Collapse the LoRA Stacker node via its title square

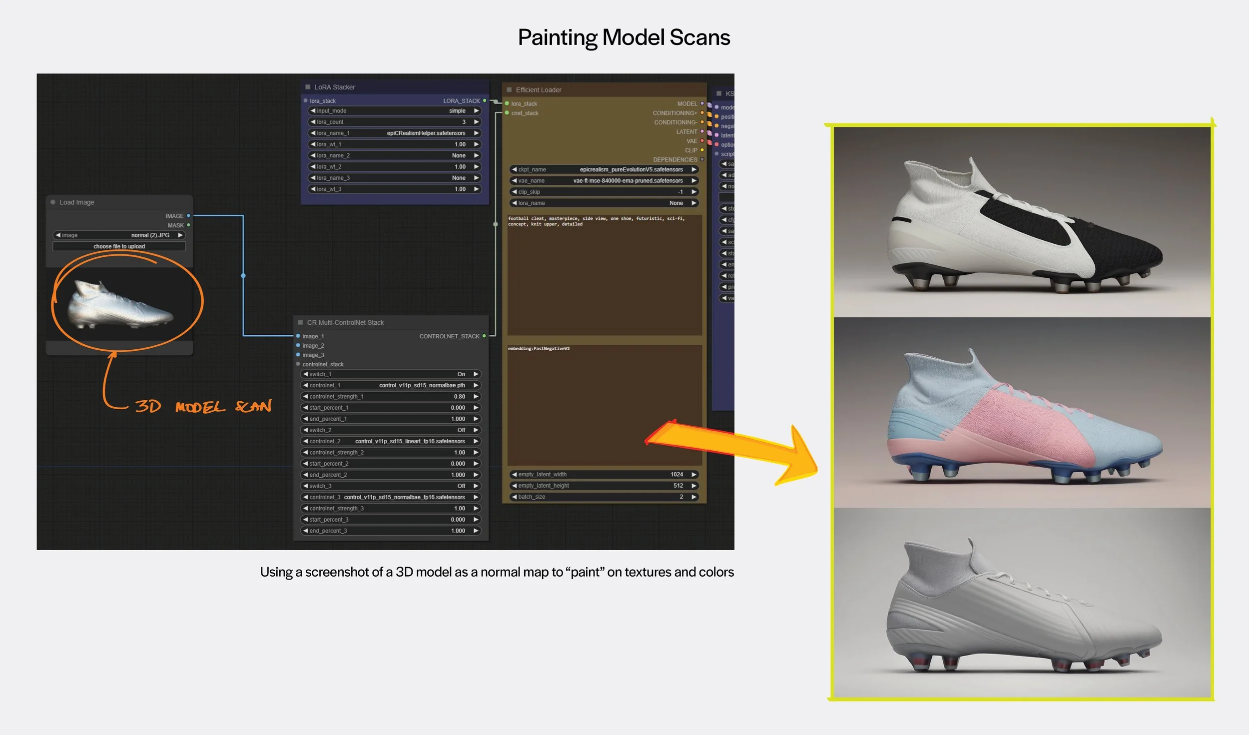pyautogui.click(x=308, y=87)
